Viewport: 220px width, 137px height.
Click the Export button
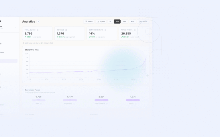click(101, 21)
